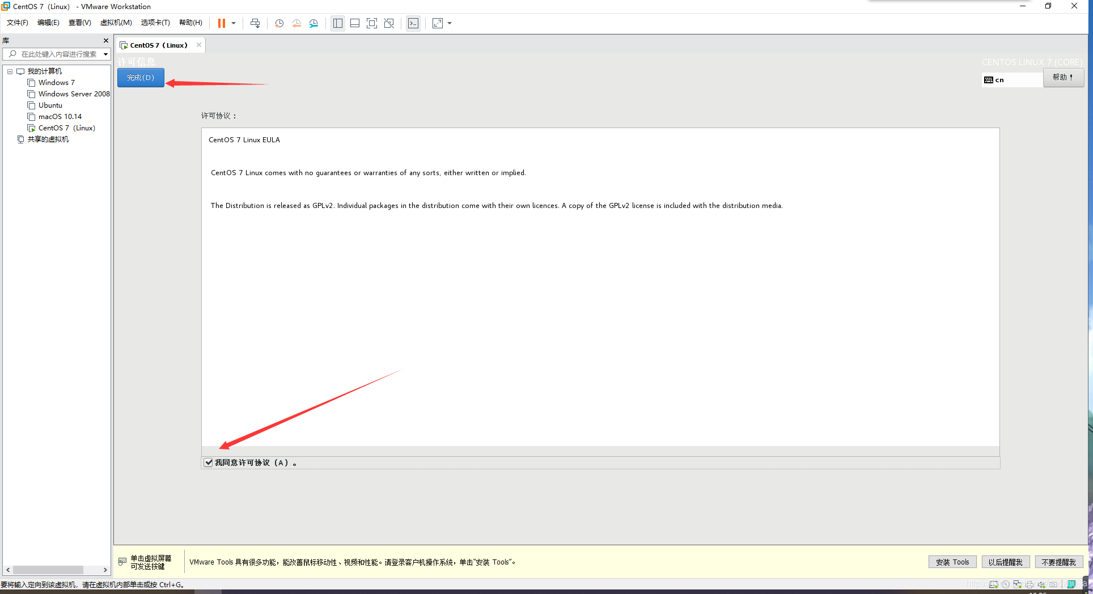Open the 文件(F) menu
Viewport: 1093px width, 594px height.
click(x=17, y=23)
